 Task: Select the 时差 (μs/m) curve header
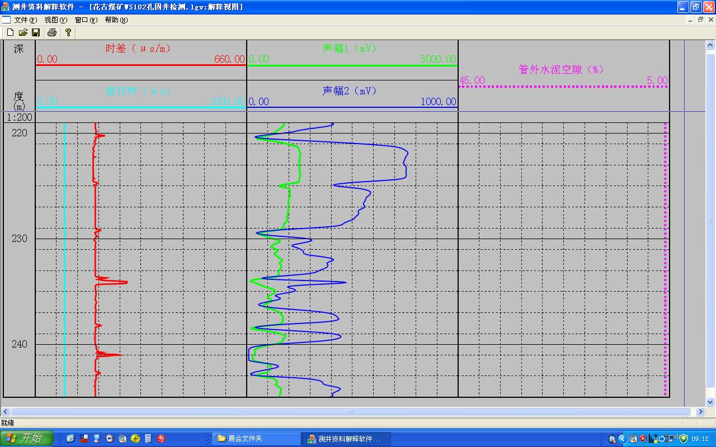point(138,49)
